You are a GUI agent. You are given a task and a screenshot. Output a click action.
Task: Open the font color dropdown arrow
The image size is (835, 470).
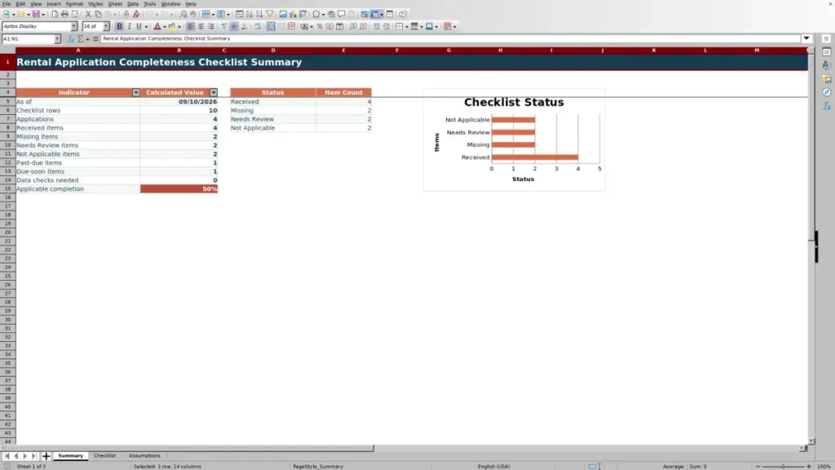165,27
